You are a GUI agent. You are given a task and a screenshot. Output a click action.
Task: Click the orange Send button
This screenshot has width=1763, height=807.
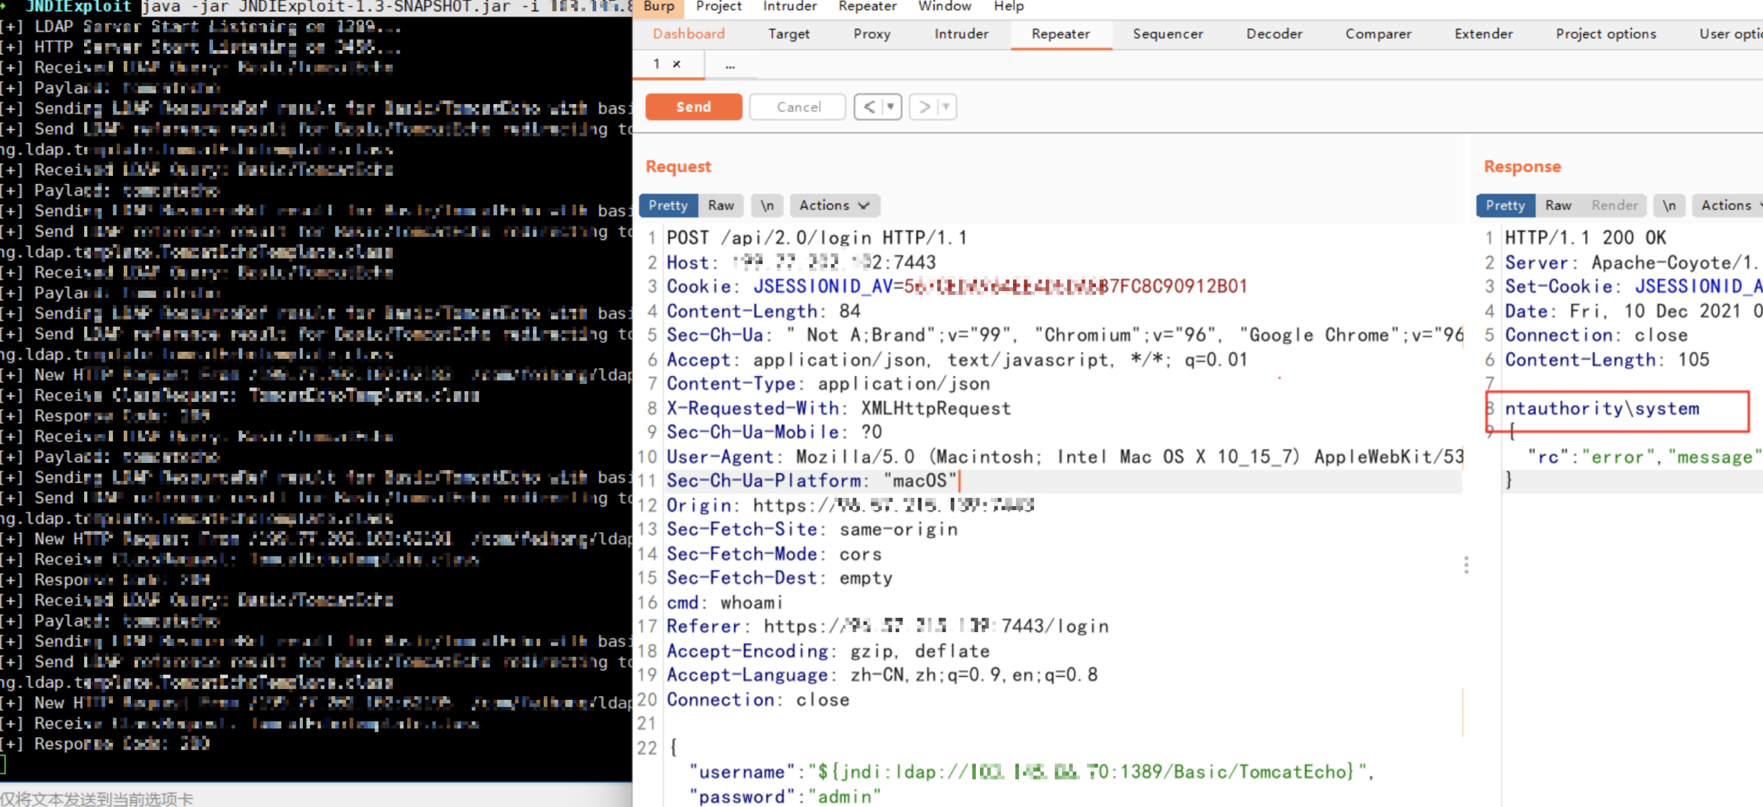[x=693, y=107]
